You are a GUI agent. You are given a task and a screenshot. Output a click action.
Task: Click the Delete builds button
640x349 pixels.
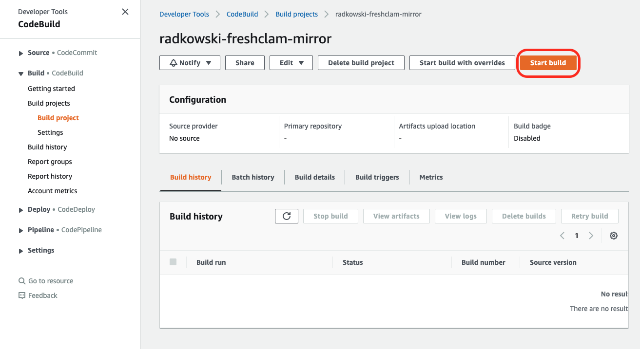pyautogui.click(x=524, y=216)
